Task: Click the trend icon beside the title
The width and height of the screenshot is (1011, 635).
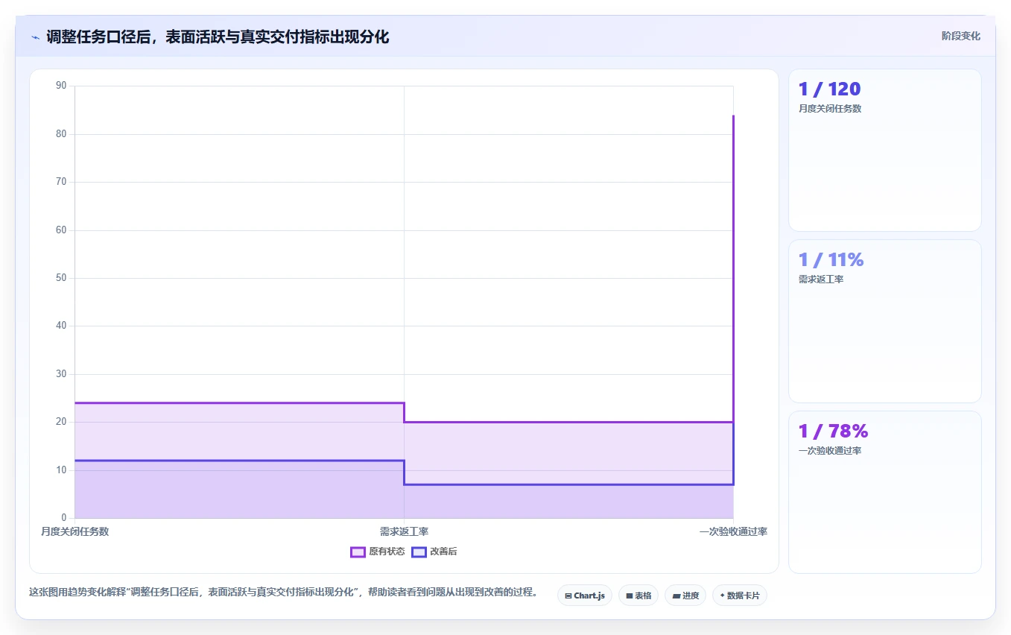Action: (x=35, y=37)
